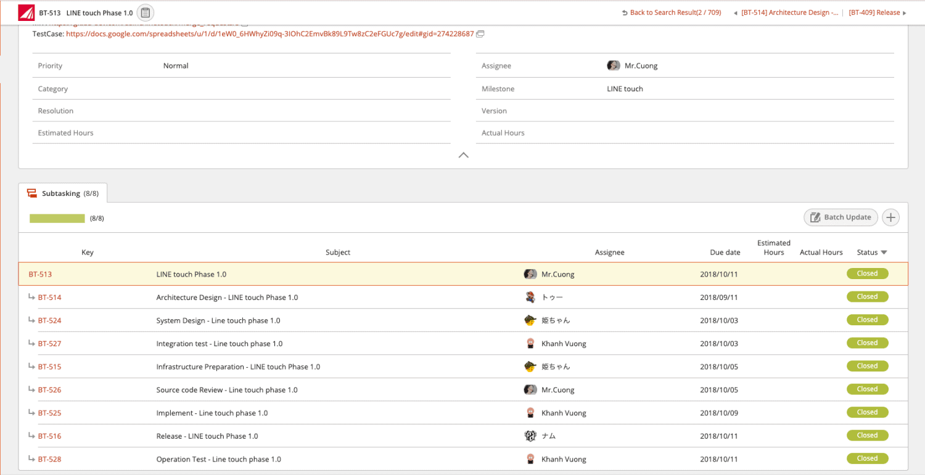The width and height of the screenshot is (925, 475).
Task: Sort by Key column header
Action: (88, 253)
